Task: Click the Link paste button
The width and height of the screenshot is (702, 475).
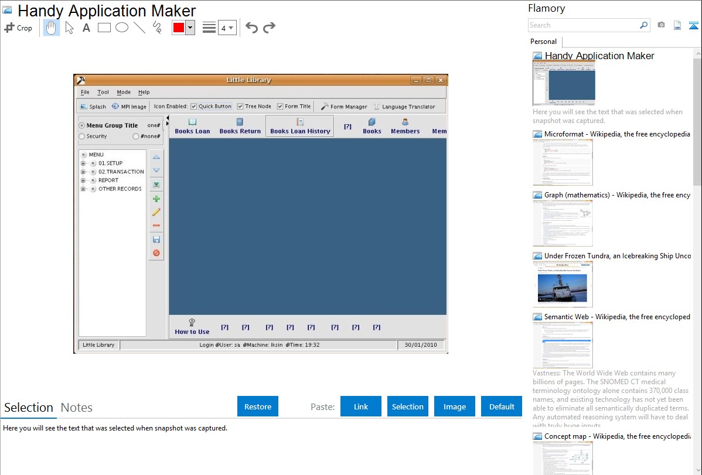Action: (361, 406)
